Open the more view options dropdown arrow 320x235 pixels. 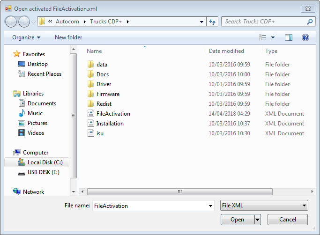pyautogui.click(x=273, y=37)
